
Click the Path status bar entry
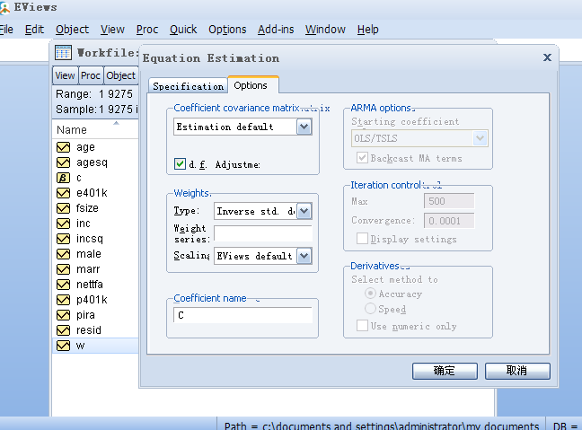coord(382,425)
